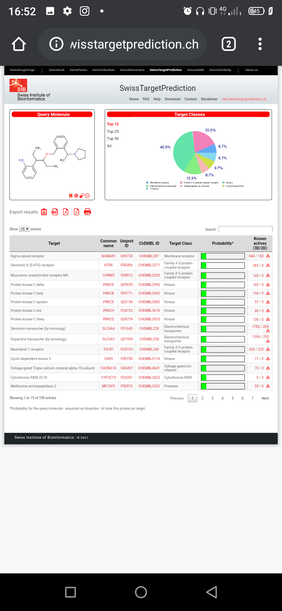Download known actives for CHRM5 row

point(268,275)
